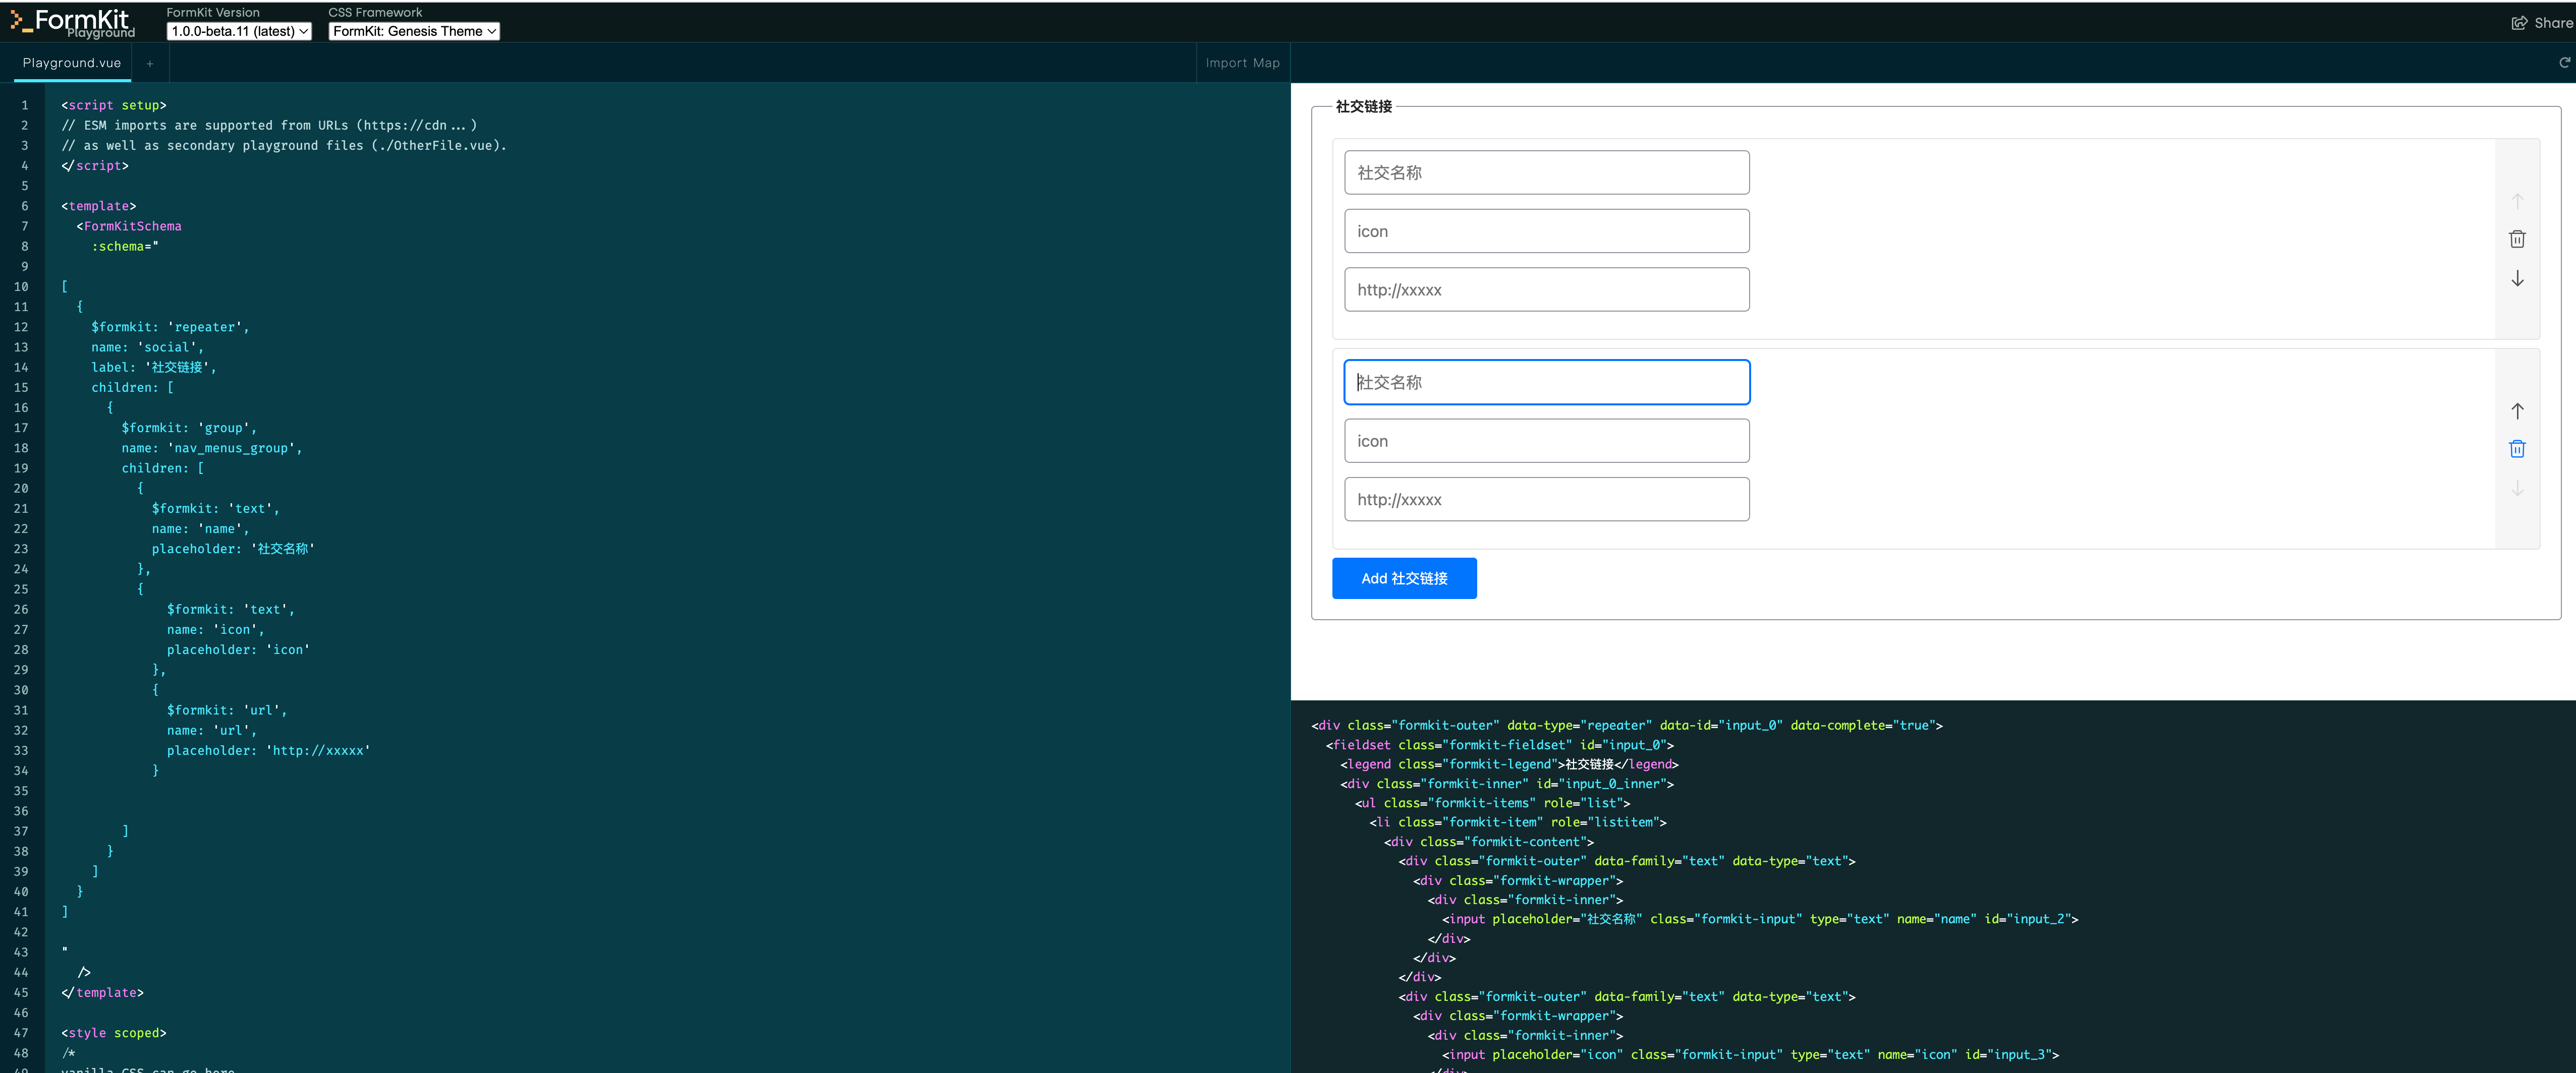Focus first item's 社交名称 field
The width and height of the screenshot is (2576, 1073).
click(x=1546, y=173)
